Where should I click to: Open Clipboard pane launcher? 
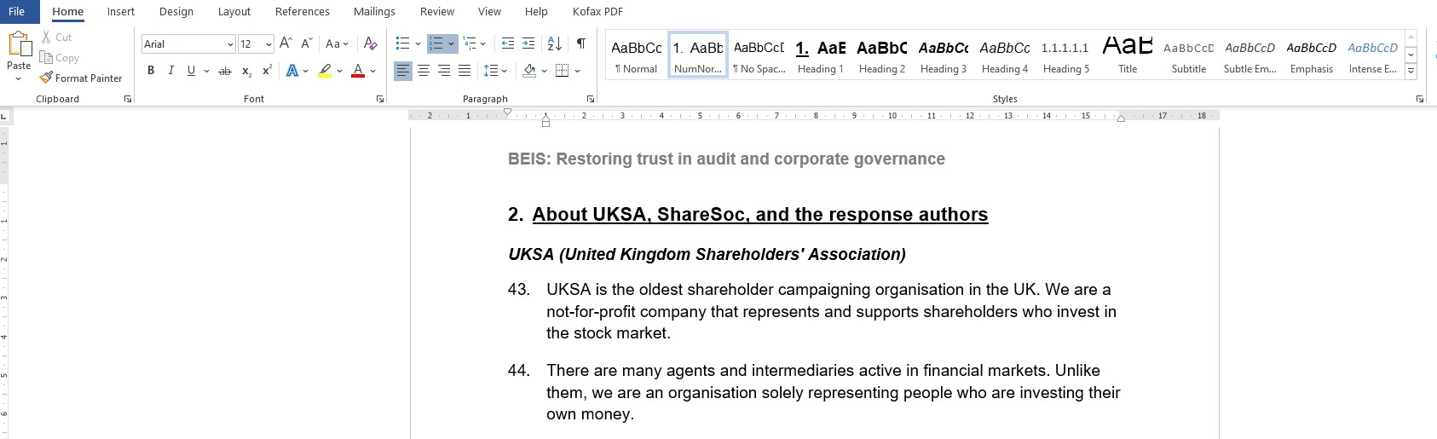tap(128, 99)
